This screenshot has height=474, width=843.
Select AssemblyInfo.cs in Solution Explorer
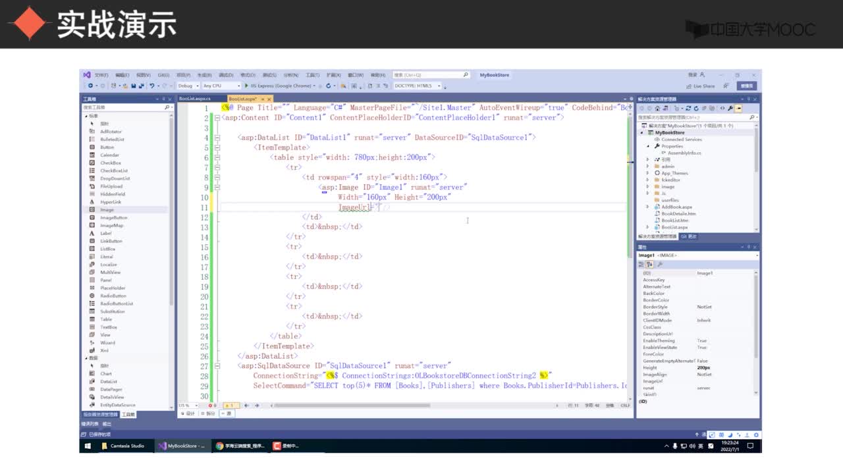pyautogui.click(x=684, y=153)
